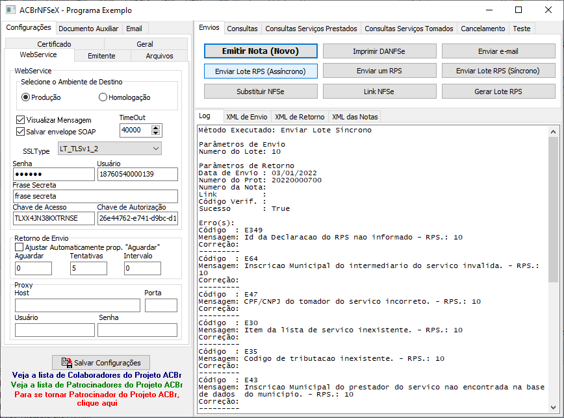The height and width of the screenshot is (418, 564).
Task: Open the Email tab
Action: (x=134, y=29)
